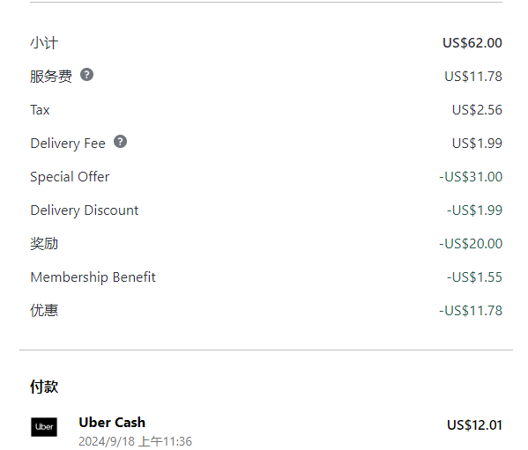This screenshot has width=528, height=450.
Task: Click the US$62.00 subtotal amount
Action: coord(472,43)
